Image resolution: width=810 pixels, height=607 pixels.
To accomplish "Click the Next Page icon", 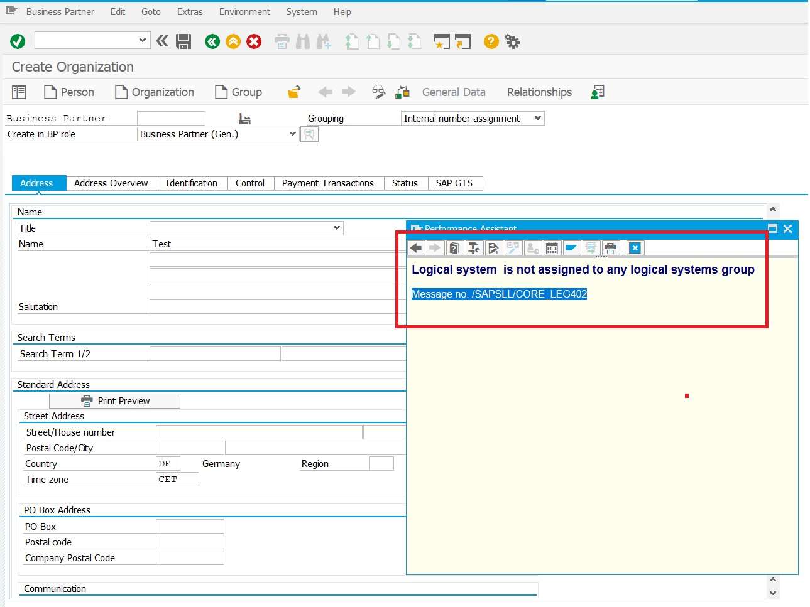I will tap(393, 41).
